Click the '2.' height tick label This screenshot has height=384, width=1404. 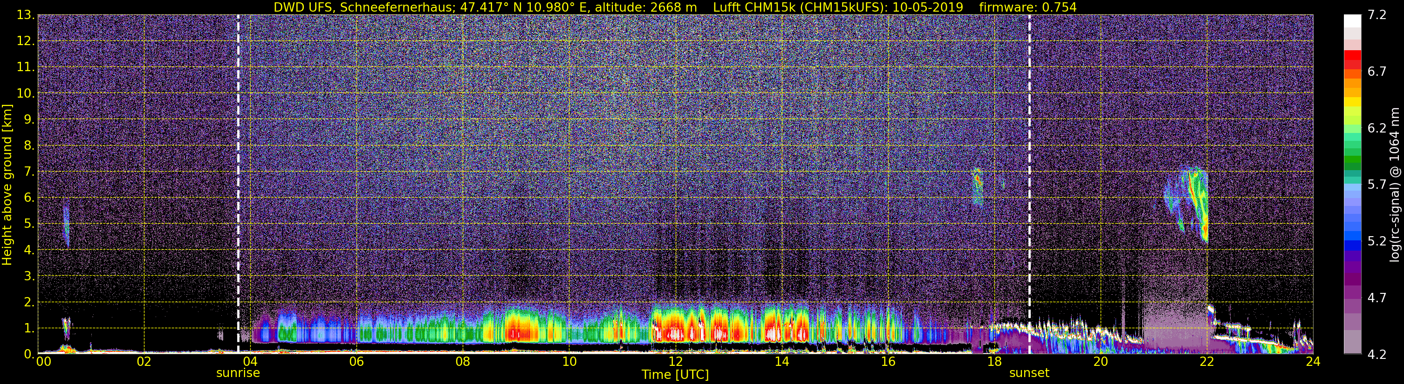pyautogui.click(x=29, y=302)
